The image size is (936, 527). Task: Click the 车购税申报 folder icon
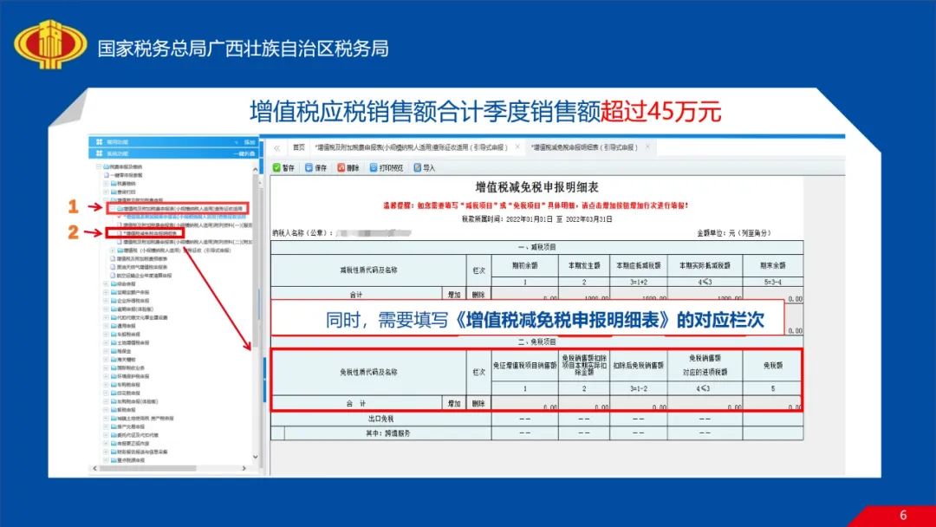114,385
